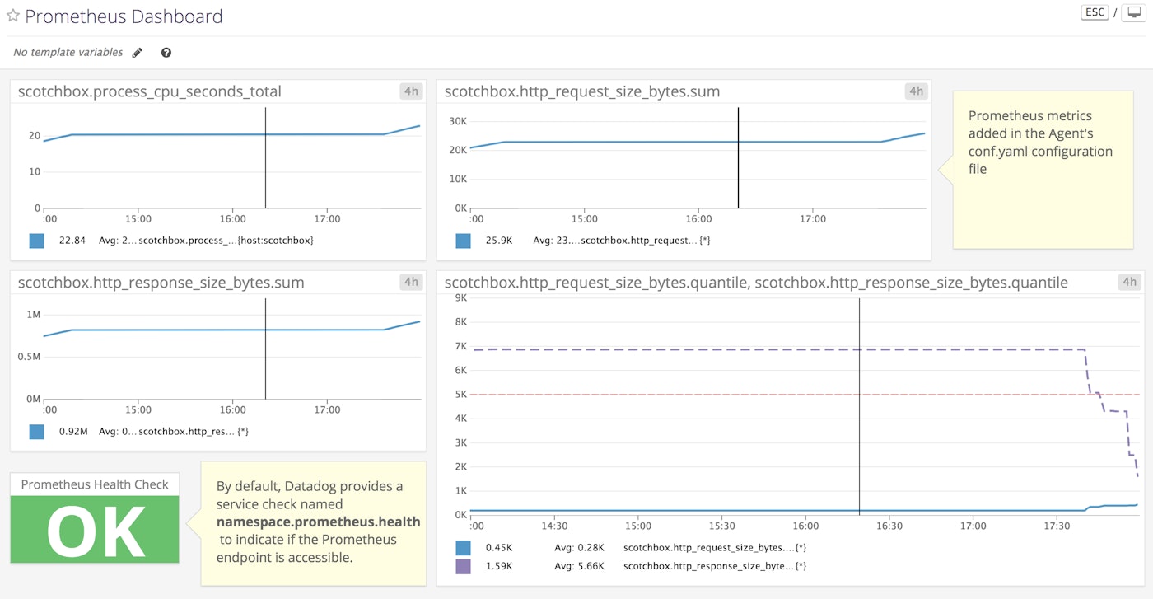Click blue legend swatch for response size sum
The image size is (1153, 599).
click(x=36, y=431)
